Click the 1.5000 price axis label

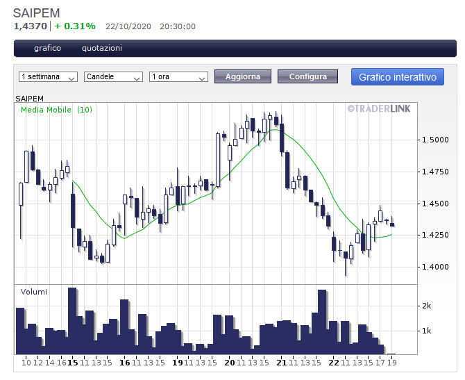pos(435,140)
